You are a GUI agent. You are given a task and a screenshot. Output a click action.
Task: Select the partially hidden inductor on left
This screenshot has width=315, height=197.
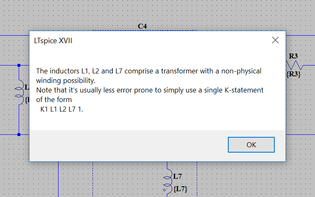(20, 92)
